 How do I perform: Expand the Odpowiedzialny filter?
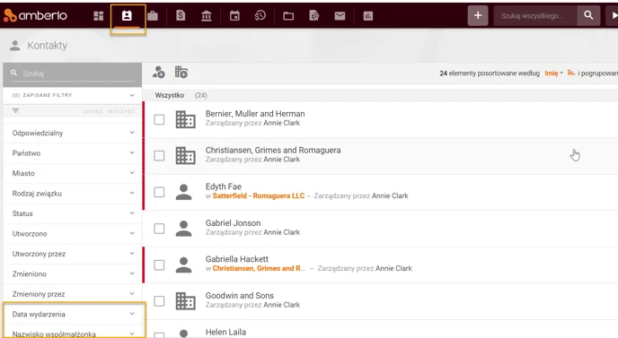click(73, 133)
